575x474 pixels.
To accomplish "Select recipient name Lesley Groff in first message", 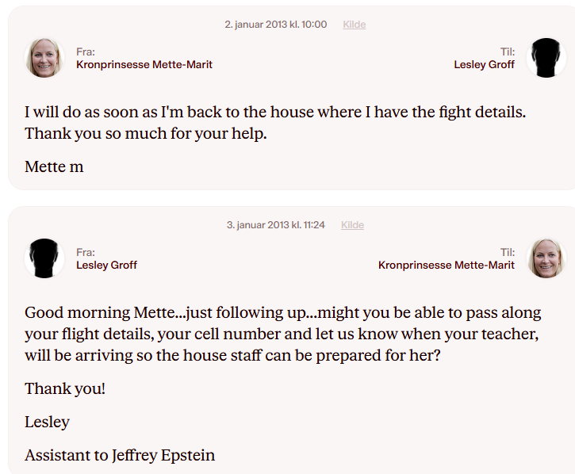I will (484, 65).
